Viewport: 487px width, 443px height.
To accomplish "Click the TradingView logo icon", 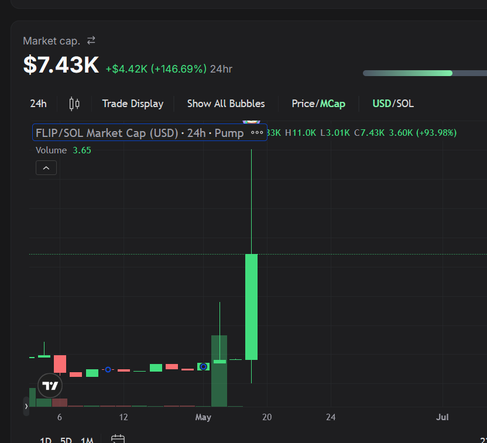I will 50,386.
